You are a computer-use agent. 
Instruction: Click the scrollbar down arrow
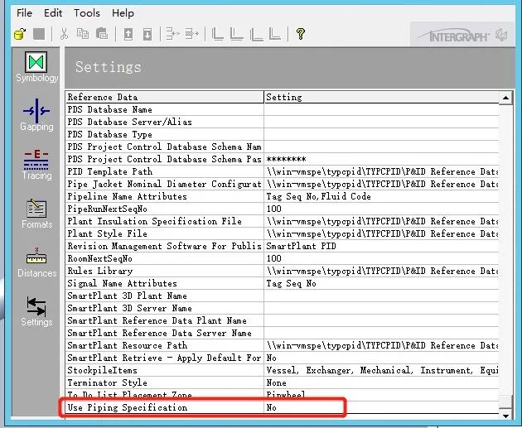click(505, 416)
